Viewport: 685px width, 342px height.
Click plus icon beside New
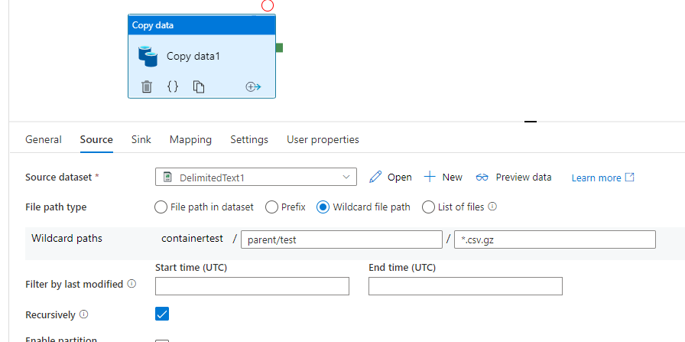pyautogui.click(x=430, y=177)
